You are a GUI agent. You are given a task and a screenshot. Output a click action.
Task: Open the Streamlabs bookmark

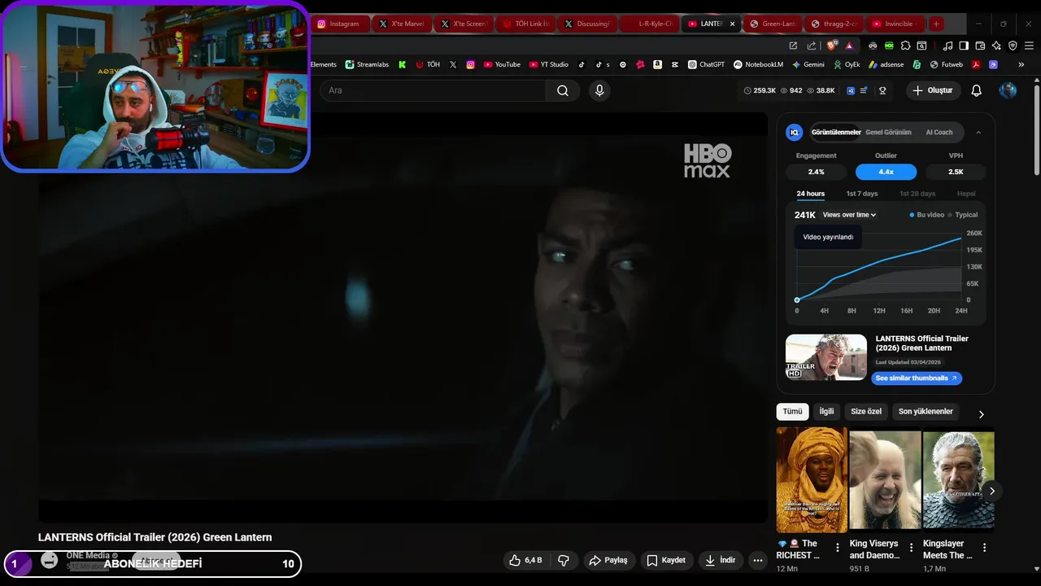(x=367, y=64)
